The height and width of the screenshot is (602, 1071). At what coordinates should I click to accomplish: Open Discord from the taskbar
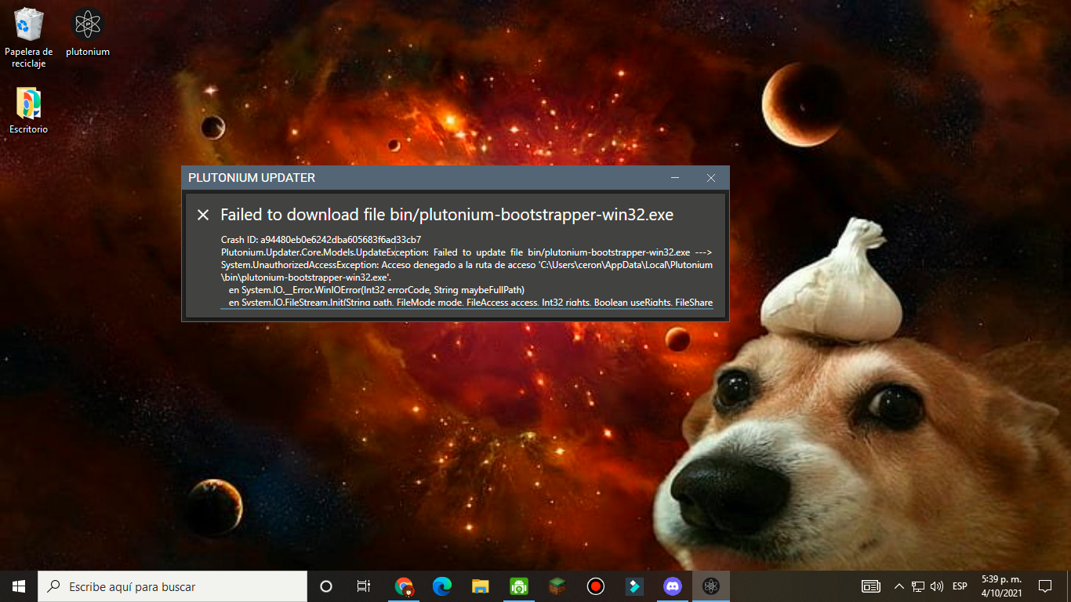(673, 586)
